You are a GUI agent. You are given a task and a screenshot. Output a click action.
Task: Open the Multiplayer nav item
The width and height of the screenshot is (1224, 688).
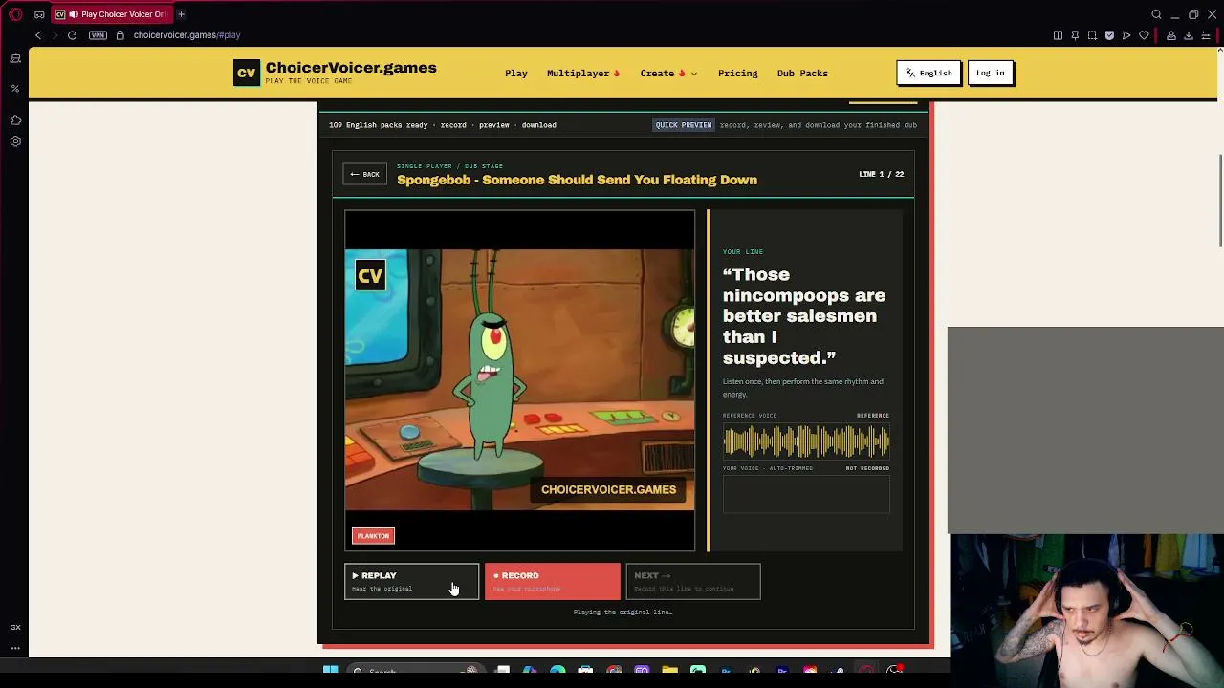click(x=583, y=74)
